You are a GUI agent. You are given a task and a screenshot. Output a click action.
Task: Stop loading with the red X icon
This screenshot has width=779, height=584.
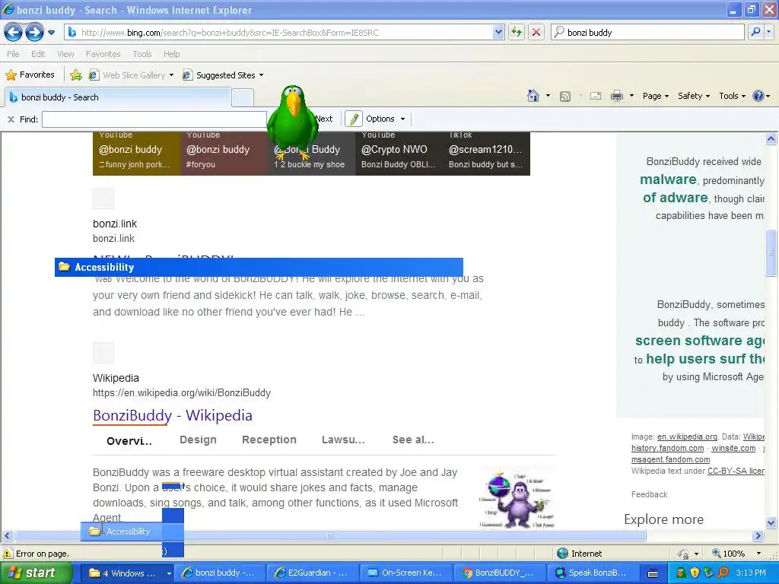(x=536, y=32)
